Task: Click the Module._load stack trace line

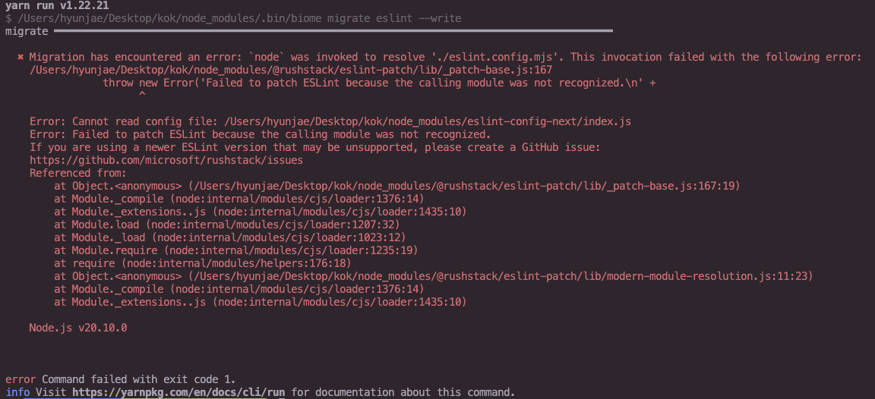Action: pyautogui.click(x=229, y=237)
